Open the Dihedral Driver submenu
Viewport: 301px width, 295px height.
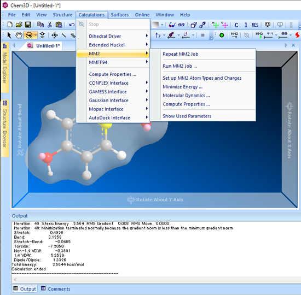[113, 36]
